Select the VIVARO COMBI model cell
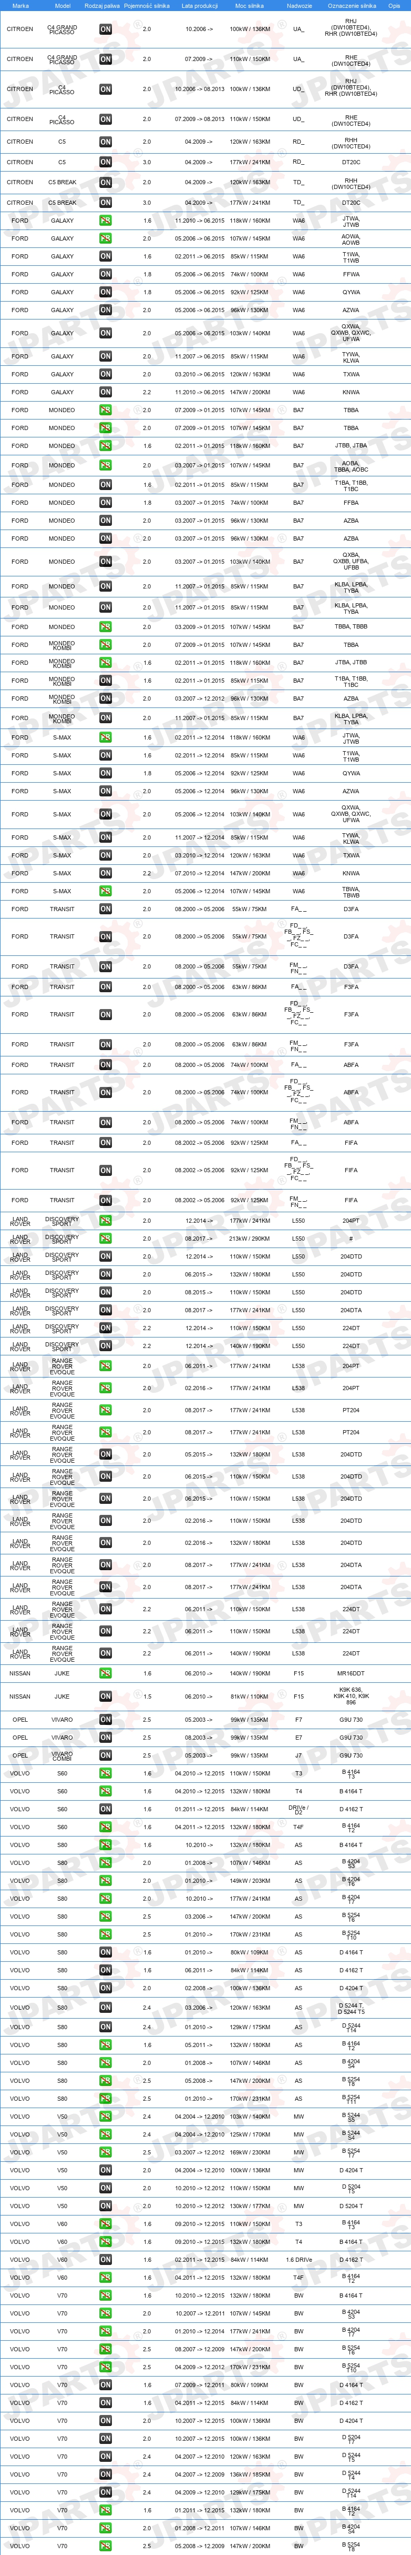 click(61, 1755)
